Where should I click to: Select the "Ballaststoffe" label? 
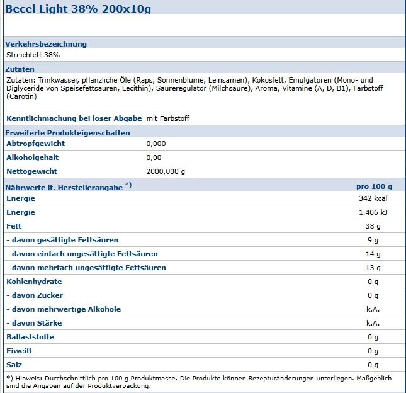pyautogui.click(x=30, y=337)
